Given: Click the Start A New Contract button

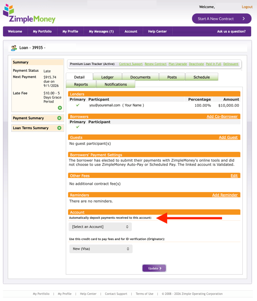Looking at the screenshot, I should (x=222, y=18).
